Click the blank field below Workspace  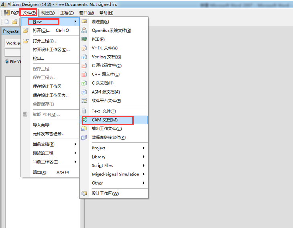13,53
